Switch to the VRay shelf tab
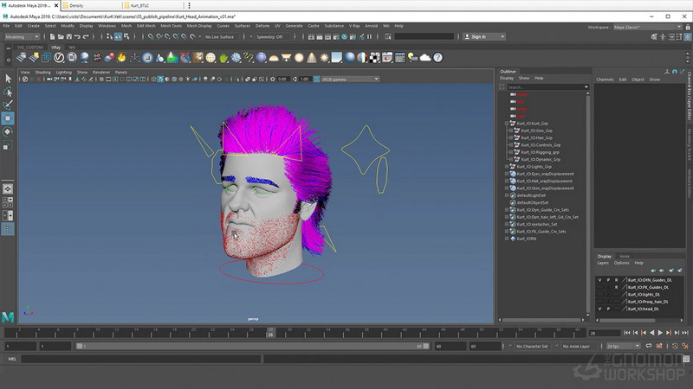This screenshot has height=389, width=693. point(55,48)
